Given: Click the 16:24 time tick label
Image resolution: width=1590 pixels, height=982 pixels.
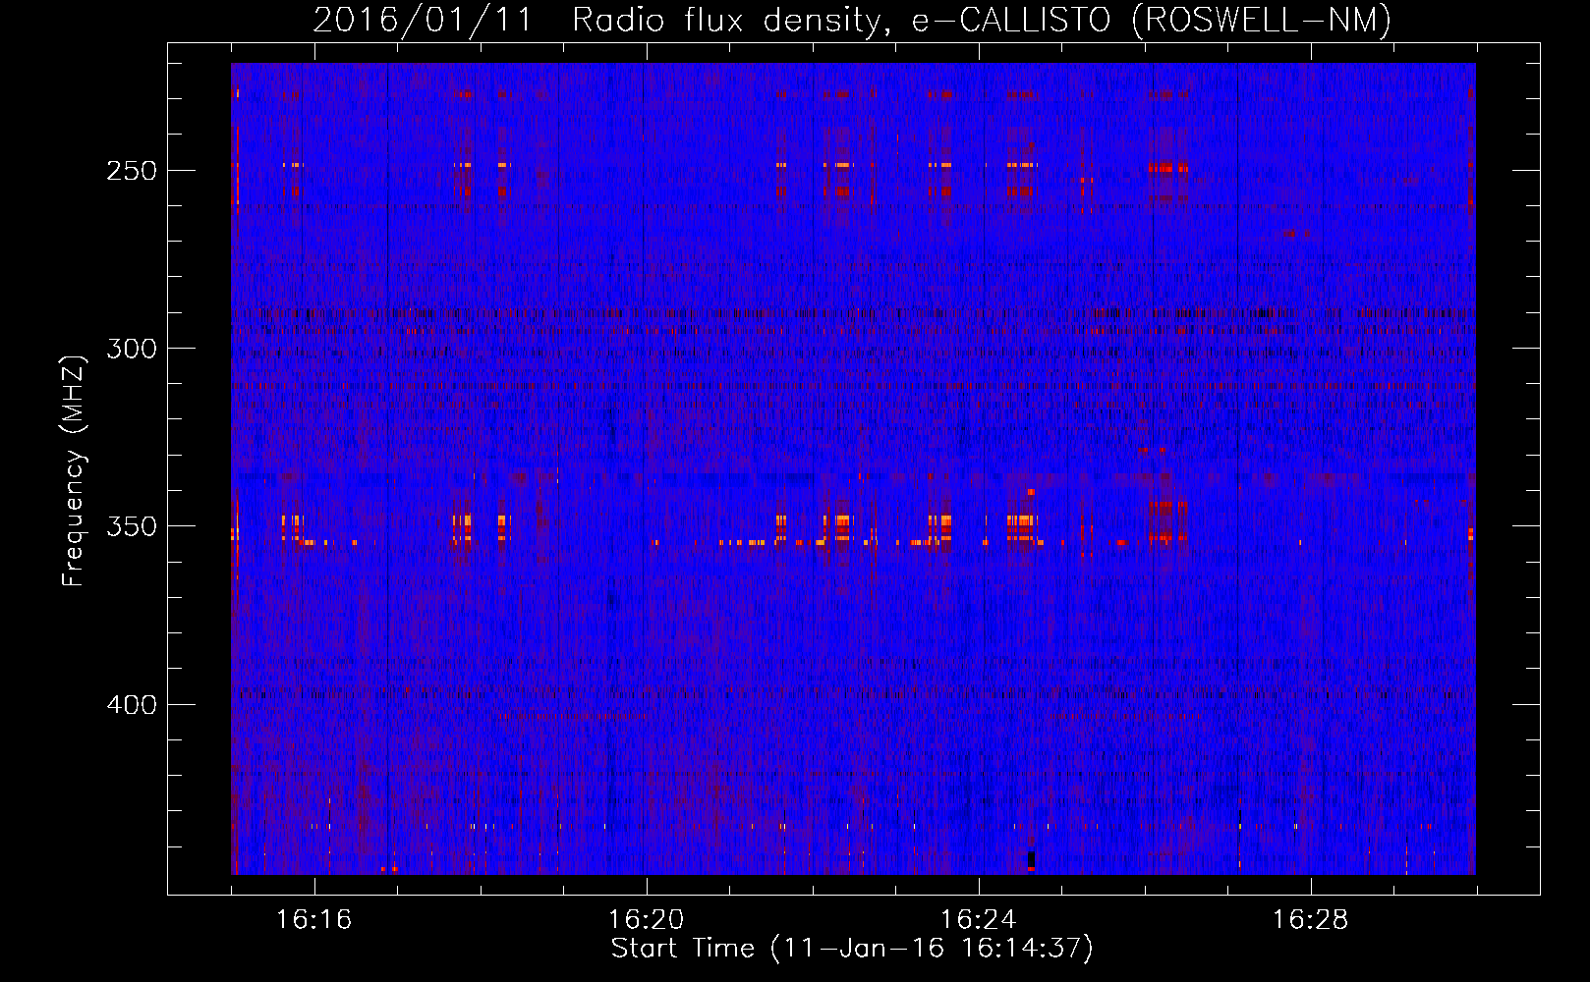Looking at the screenshot, I should (x=978, y=920).
